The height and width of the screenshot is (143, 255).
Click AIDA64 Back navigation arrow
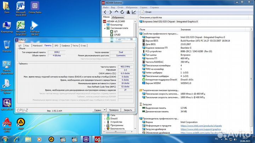(105, 12)
